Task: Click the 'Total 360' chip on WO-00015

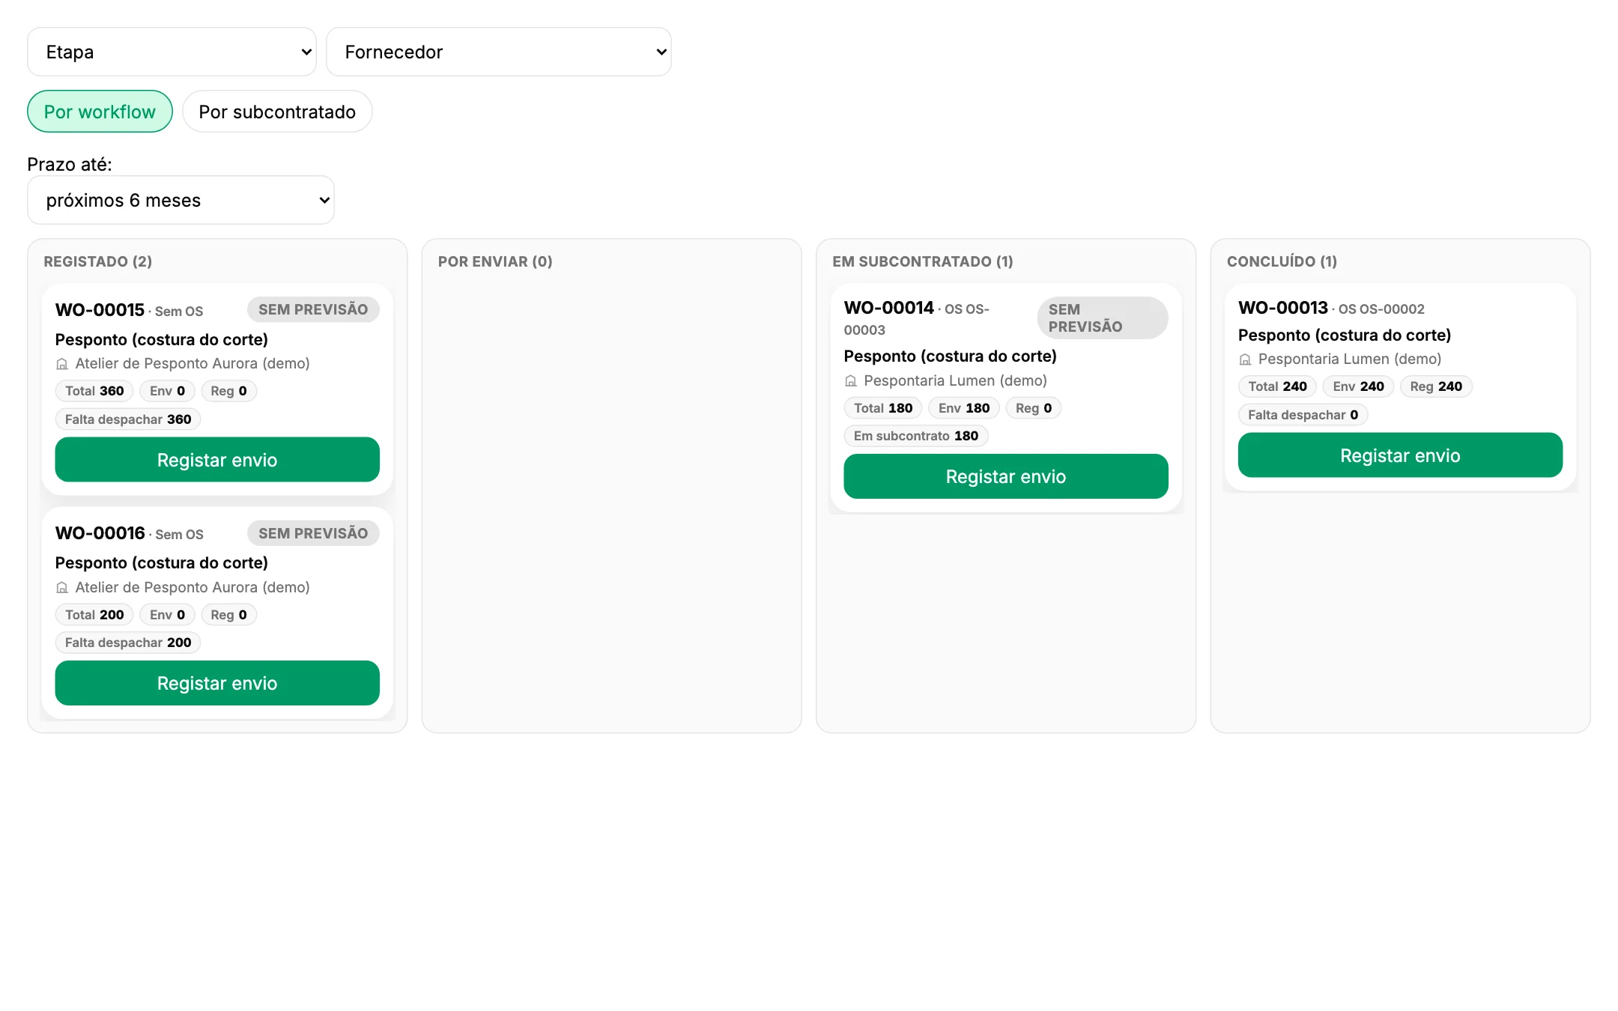Action: coord(94,391)
